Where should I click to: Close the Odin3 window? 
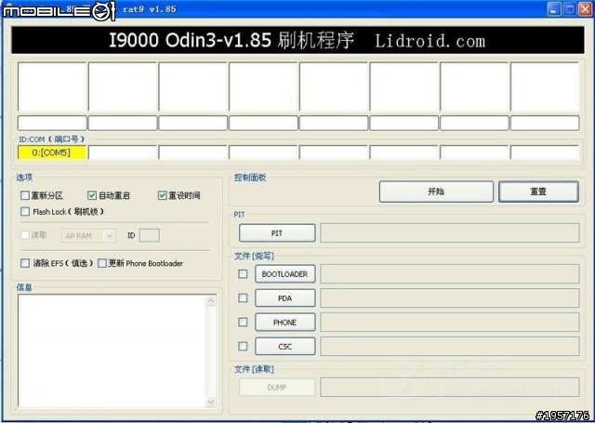point(585,9)
